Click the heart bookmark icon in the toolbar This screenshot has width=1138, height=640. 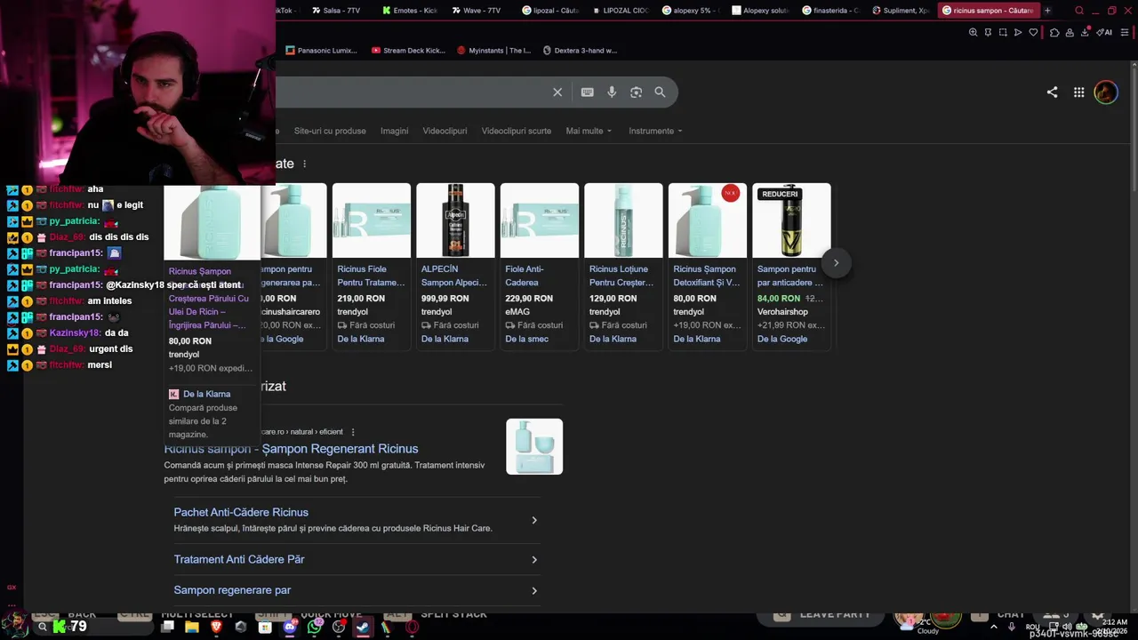[x=1033, y=33]
